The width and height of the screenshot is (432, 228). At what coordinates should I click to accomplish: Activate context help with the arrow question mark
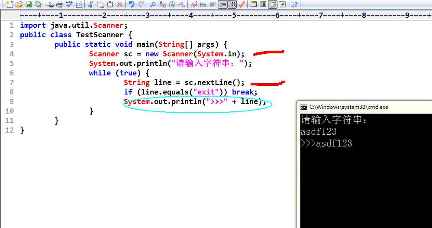click(x=294, y=4)
